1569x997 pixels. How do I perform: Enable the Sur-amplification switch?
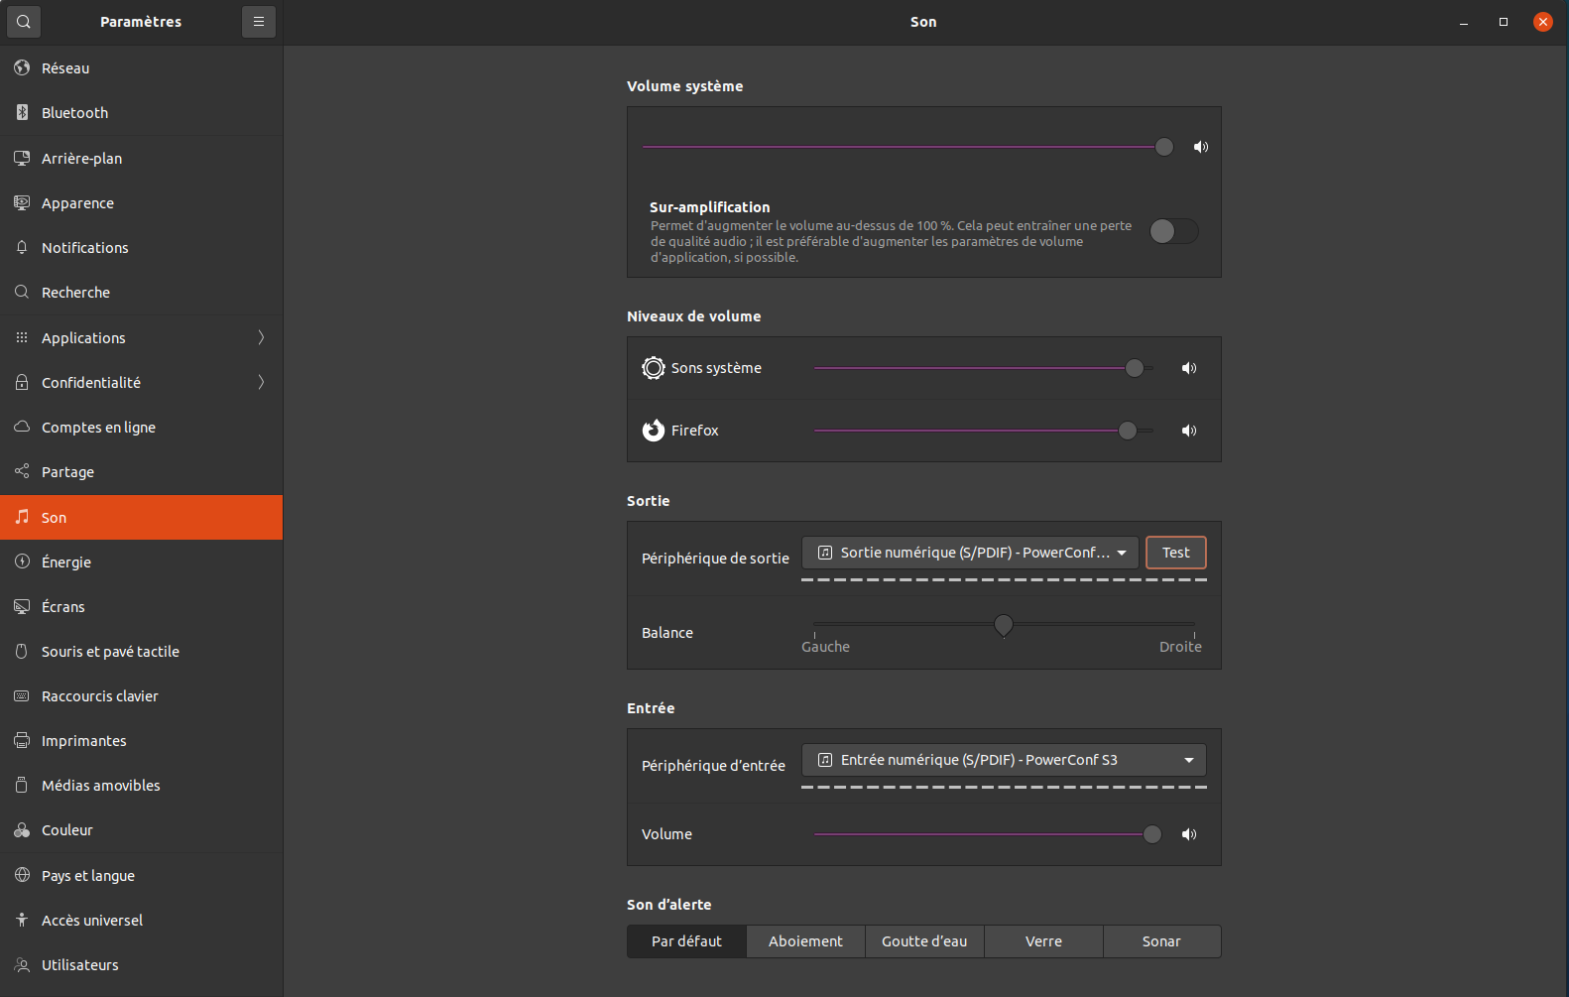1173,231
